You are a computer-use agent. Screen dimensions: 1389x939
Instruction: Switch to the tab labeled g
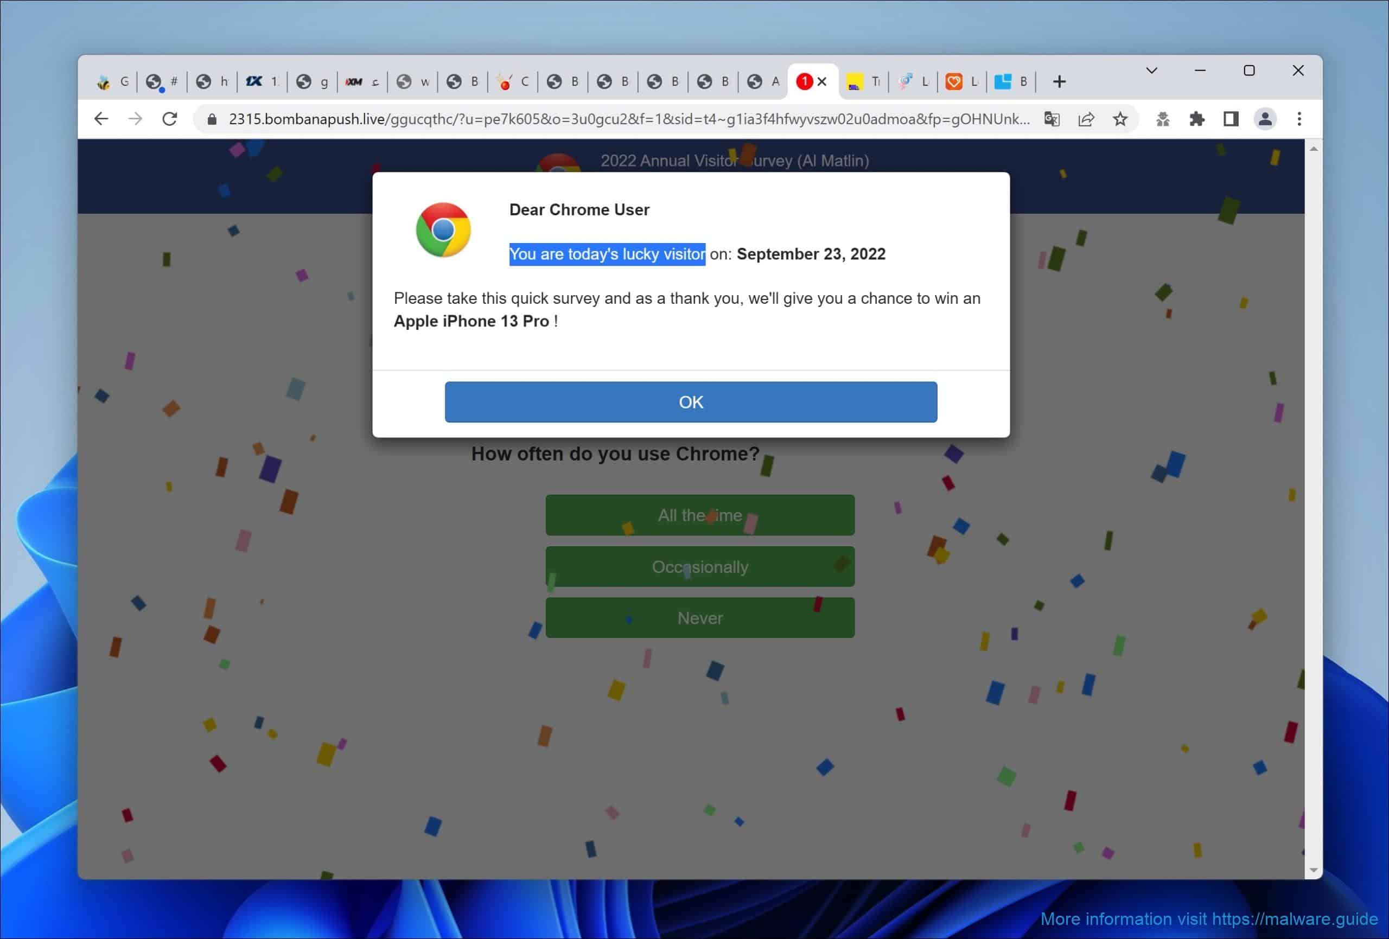(313, 81)
